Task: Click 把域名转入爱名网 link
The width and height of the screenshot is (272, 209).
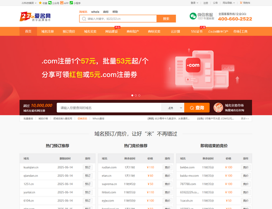Action: (x=63, y=119)
